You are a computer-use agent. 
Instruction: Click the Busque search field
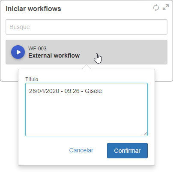[86, 27]
